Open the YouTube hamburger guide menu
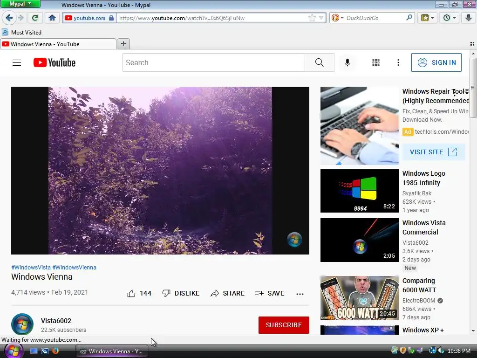The image size is (477, 358). pos(17,63)
